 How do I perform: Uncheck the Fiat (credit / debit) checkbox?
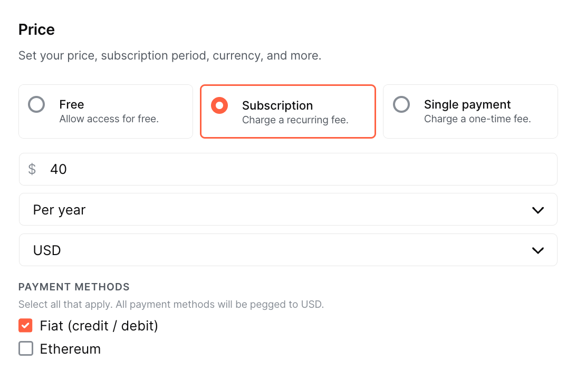click(25, 326)
